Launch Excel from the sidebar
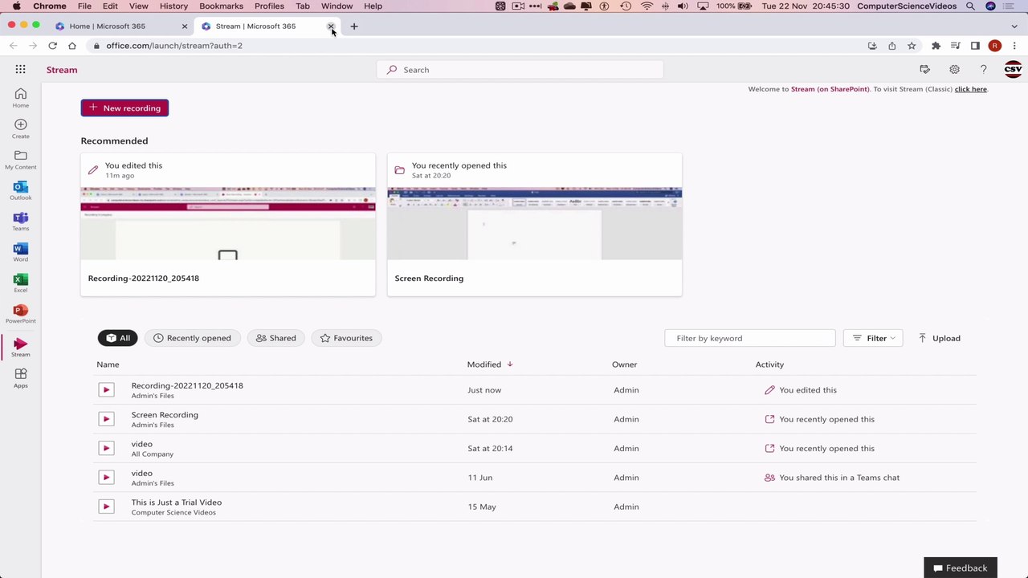1028x578 pixels. pyautogui.click(x=20, y=283)
